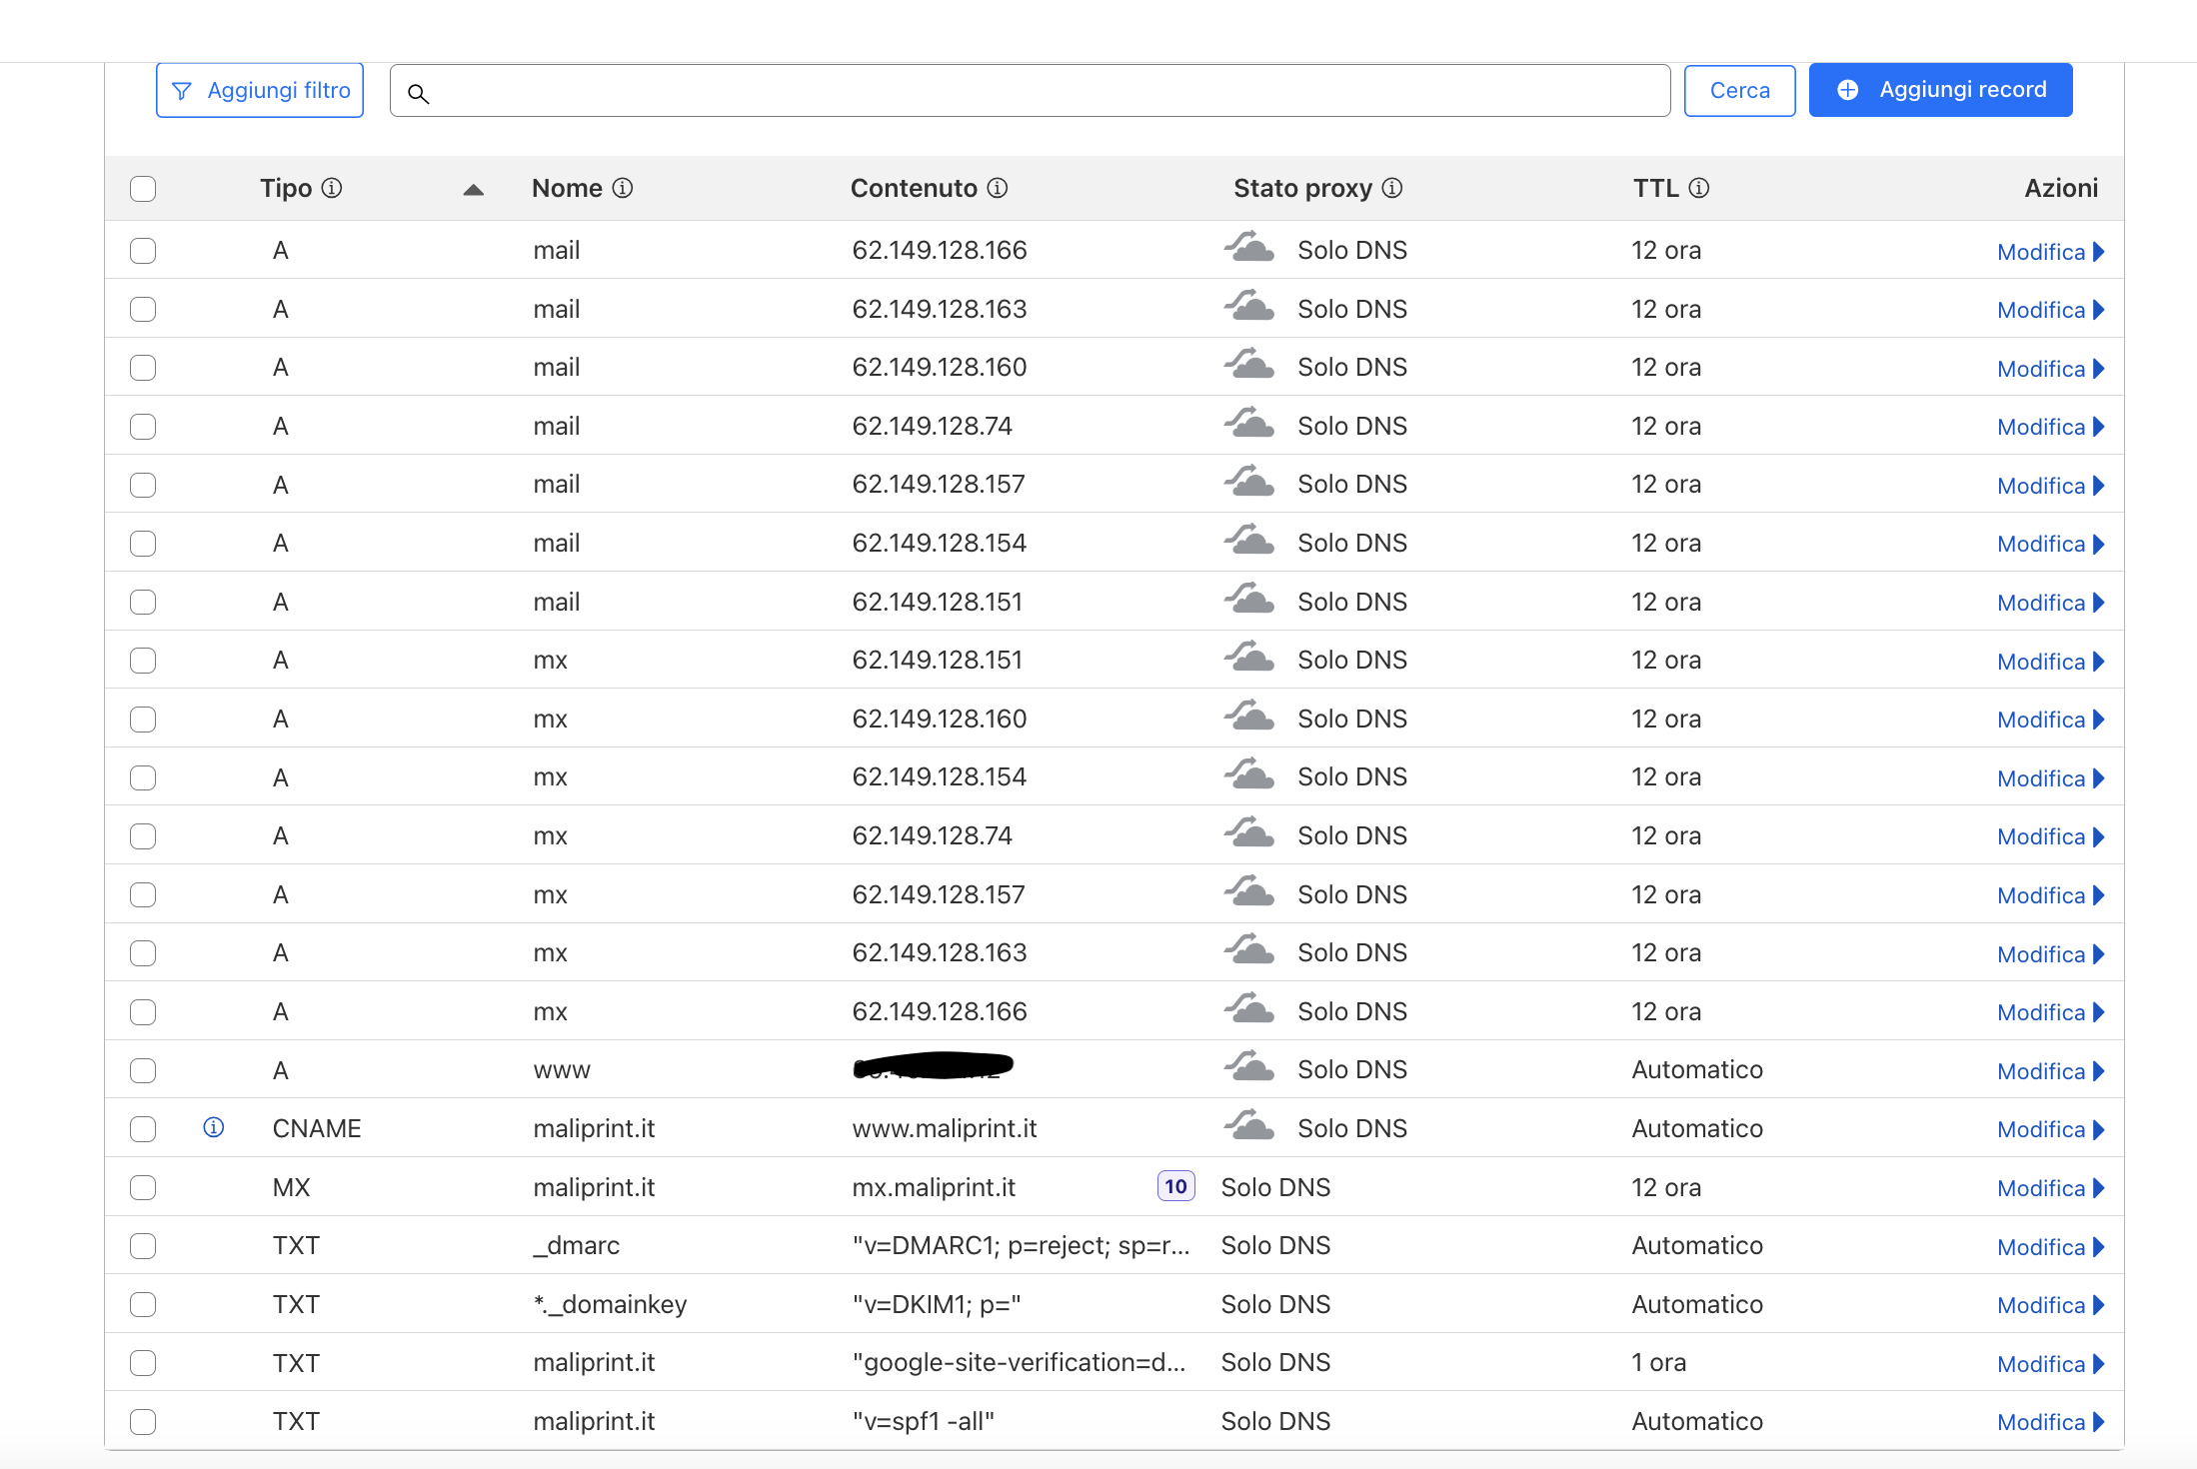
Task: Click the Stato proxy info icon
Action: click(x=1392, y=188)
